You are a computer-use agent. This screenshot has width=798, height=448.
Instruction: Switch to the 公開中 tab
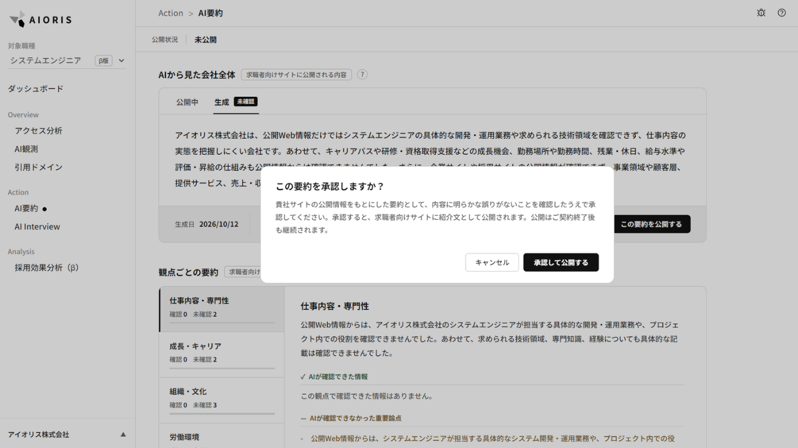pyautogui.click(x=188, y=102)
